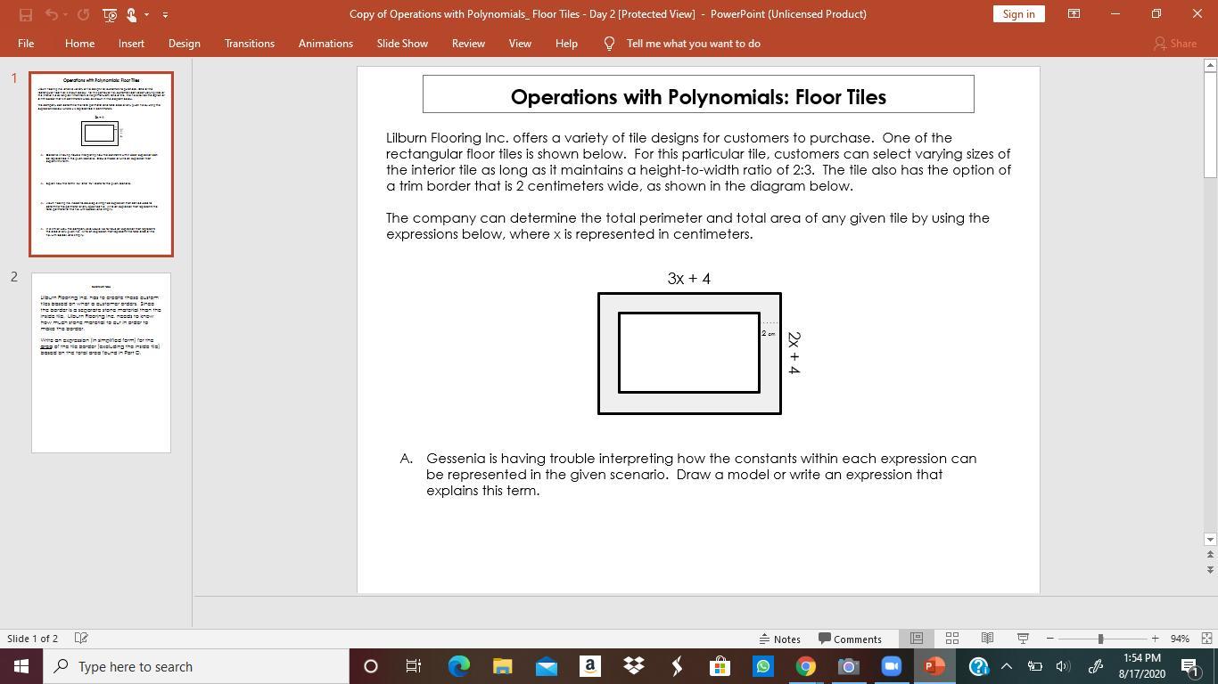Toggle the Comments pane
This screenshot has height=684, width=1218.
pos(850,639)
